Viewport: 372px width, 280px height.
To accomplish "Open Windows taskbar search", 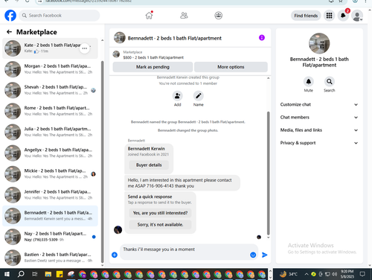I will [x=21, y=274].
